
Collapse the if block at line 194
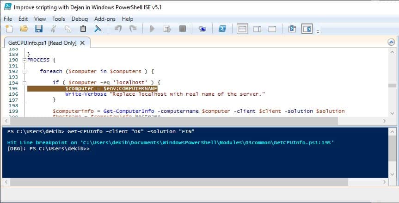25,83
